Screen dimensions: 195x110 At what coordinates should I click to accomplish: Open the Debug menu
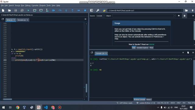[x=28, y=5]
